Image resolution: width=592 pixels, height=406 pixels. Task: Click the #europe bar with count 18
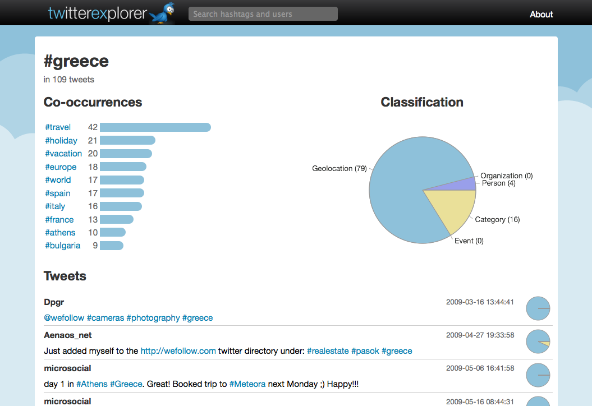click(x=123, y=167)
